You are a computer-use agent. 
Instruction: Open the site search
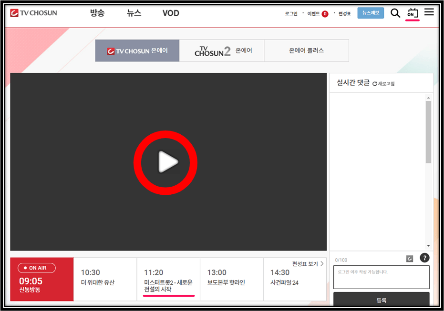[x=395, y=13]
